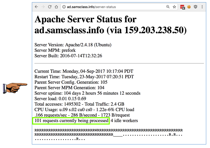Screen dimensions: 210x148
Task: Go to the browser home page
Action: tap(56, 7)
